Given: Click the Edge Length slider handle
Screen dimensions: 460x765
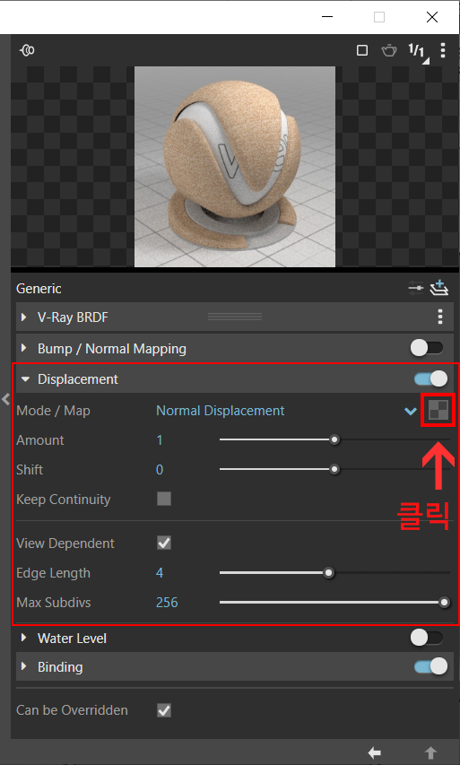Looking at the screenshot, I should (x=329, y=573).
